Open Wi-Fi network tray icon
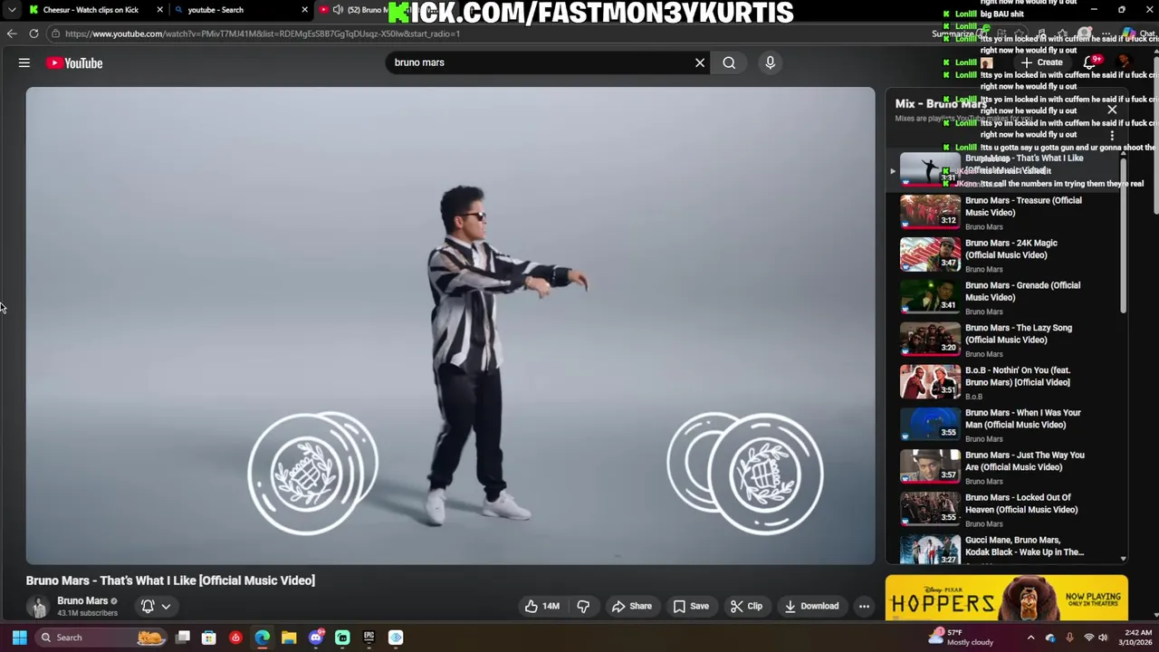 click(x=1089, y=638)
